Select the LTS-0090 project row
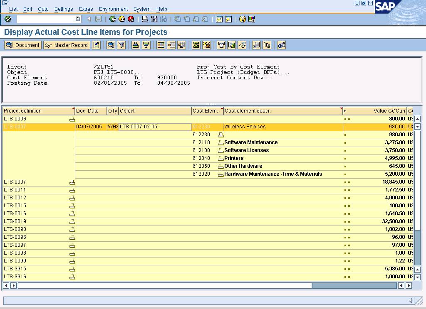This screenshot has height=309, width=426. (x=208, y=229)
